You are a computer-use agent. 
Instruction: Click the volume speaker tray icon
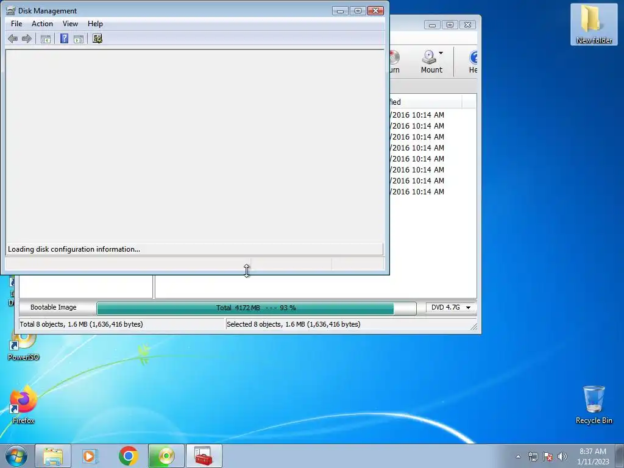pyautogui.click(x=562, y=456)
